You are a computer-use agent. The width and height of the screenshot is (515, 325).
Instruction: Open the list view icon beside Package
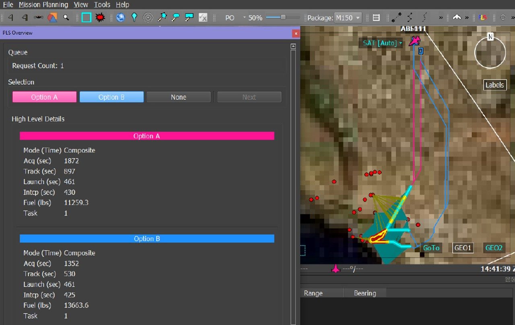(376, 18)
